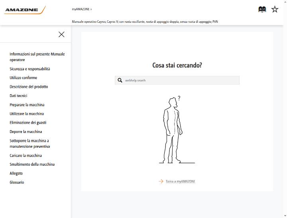Open Preparare la macchina chapter
This screenshot has width=287, height=218.
click(x=27, y=105)
